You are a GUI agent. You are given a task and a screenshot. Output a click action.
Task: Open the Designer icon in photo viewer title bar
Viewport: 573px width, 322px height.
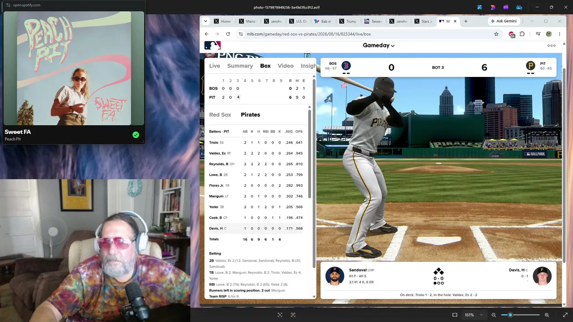point(492,7)
